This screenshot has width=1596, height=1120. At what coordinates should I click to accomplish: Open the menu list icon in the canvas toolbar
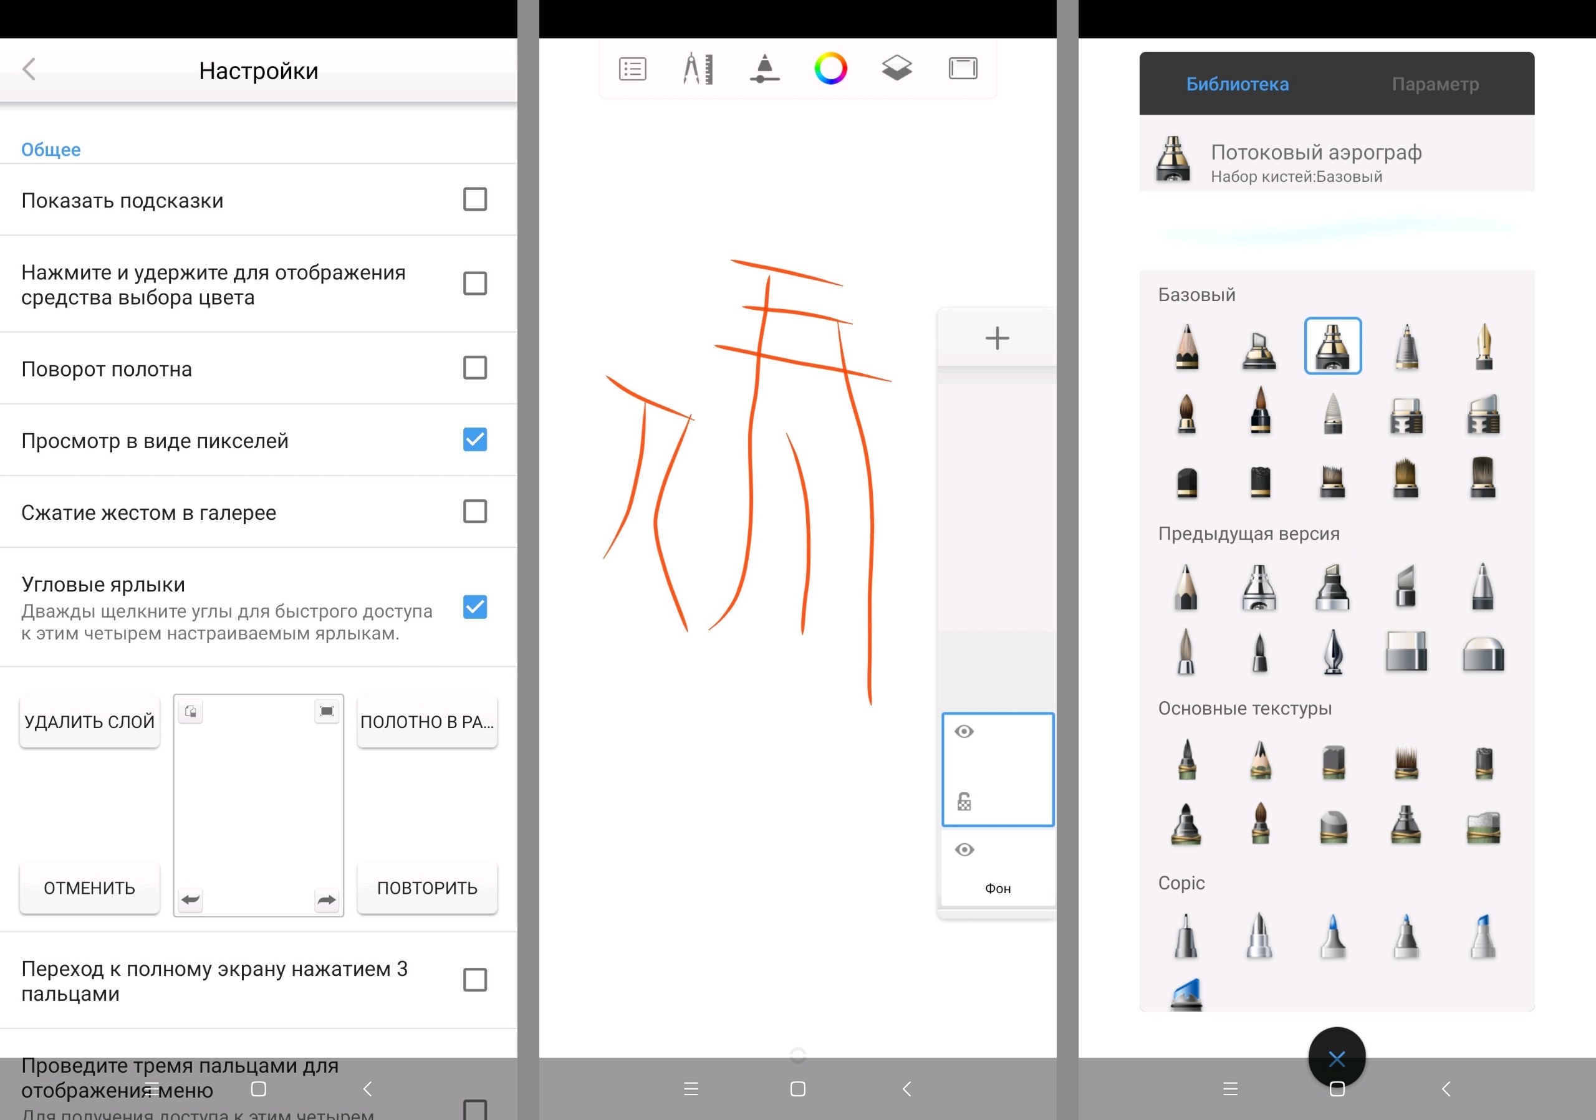click(x=632, y=69)
